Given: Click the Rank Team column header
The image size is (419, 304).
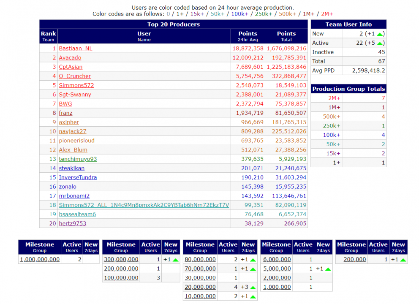Looking at the screenshot, I should [48, 36].
